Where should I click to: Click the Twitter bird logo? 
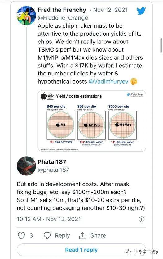tap(141, 11)
